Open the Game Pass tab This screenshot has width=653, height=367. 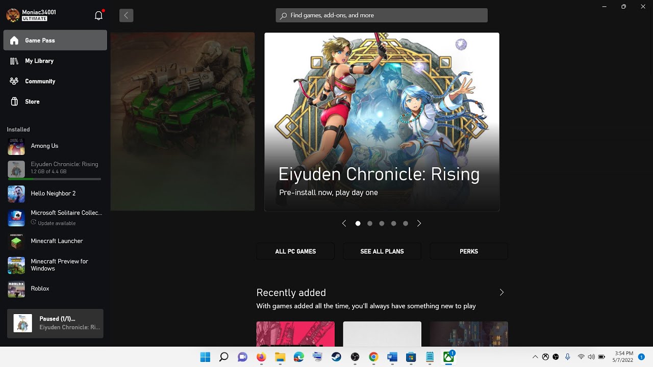tap(55, 40)
